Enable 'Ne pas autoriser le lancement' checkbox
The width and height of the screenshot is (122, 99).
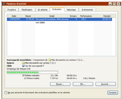[6, 93]
